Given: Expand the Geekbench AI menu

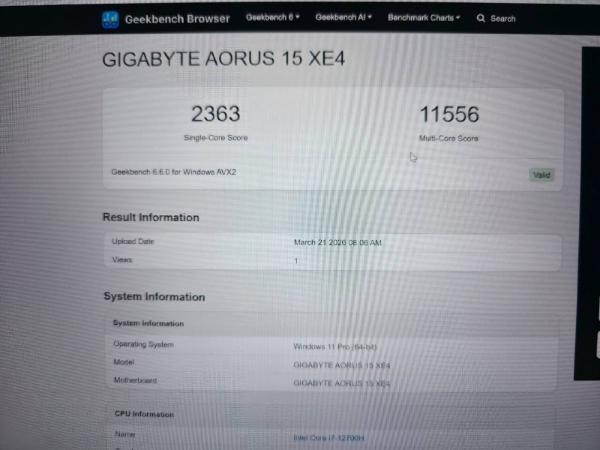Looking at the screenshot, I should pyautogui.click(x=343, y=17).
